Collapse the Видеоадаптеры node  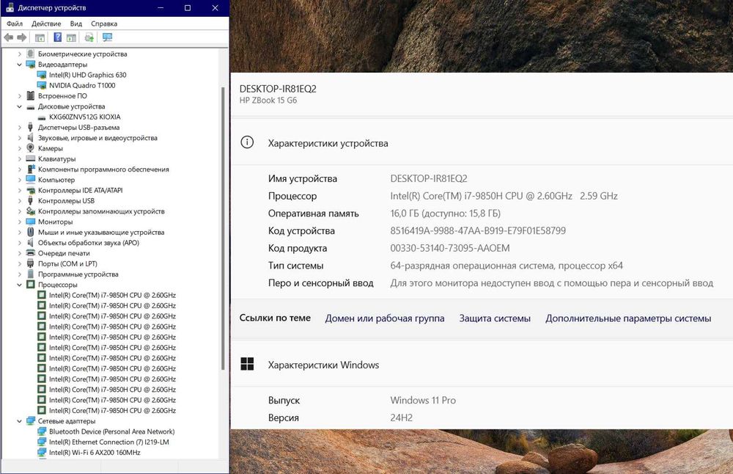coord(19,65)
